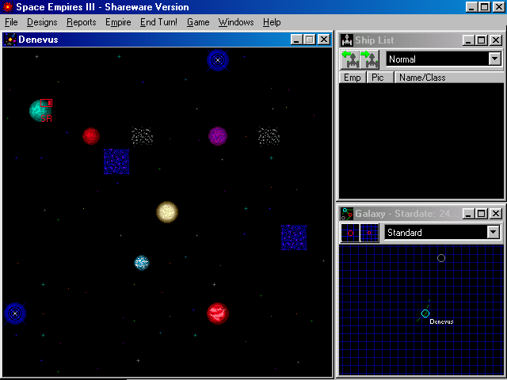The image size is (507, 380).
Task: Select the yellow sun at center
Action: pos(167,212)
